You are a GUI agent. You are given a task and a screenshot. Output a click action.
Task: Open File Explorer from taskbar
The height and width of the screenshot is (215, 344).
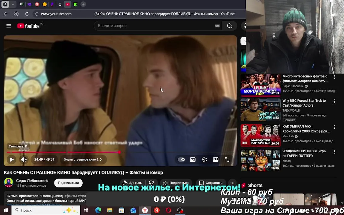point(110,211)
